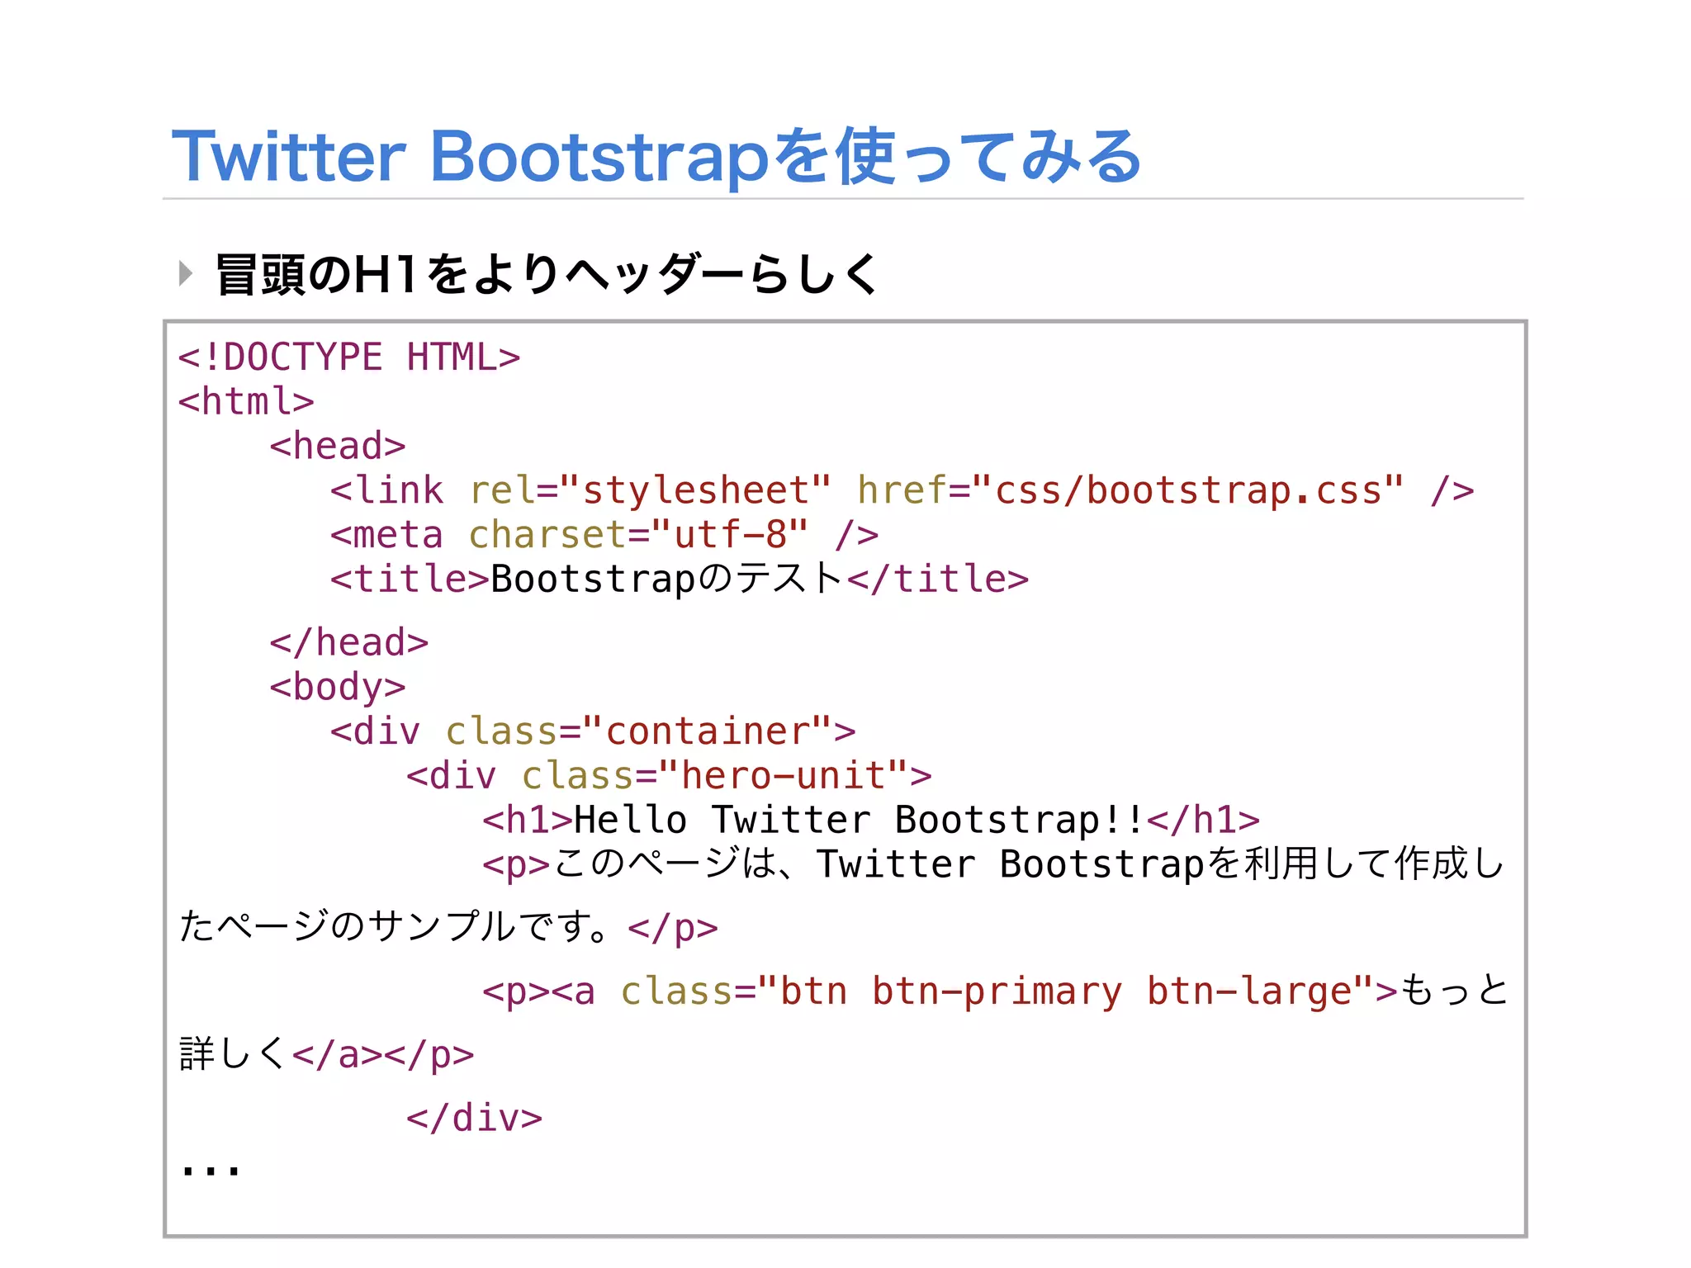Click the div class="hero-unit" line
Viewport: 1691px width, 1268px height.
[x=669, y=776]
